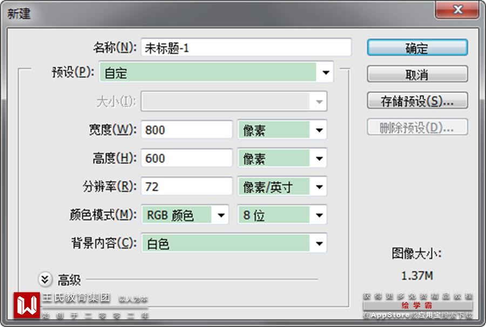Viewport: 486px width, 327px height.
Task: Click the 宽度(W): label
Action: [113, 130]
